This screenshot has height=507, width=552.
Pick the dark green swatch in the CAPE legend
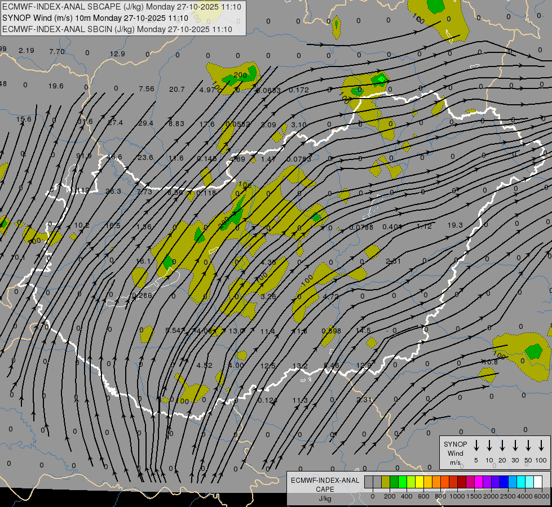(394, 482)
